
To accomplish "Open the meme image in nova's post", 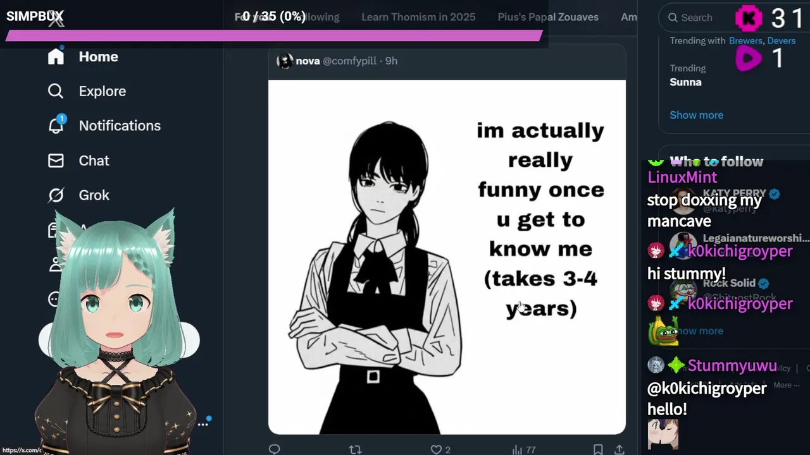I will 447,257.
